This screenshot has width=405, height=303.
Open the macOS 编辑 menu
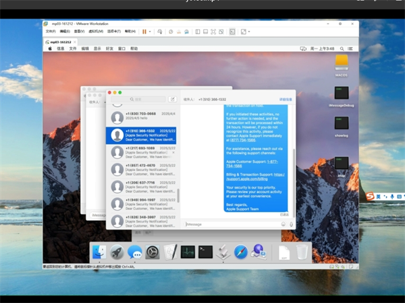tap(85, 48)
